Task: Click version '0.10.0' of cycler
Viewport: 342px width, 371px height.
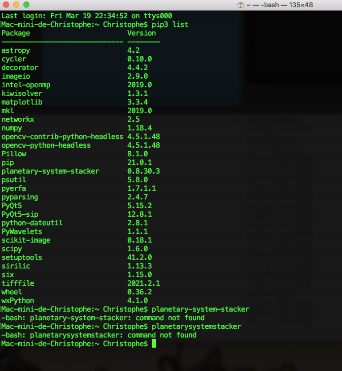Action: (x=140, y=59)
